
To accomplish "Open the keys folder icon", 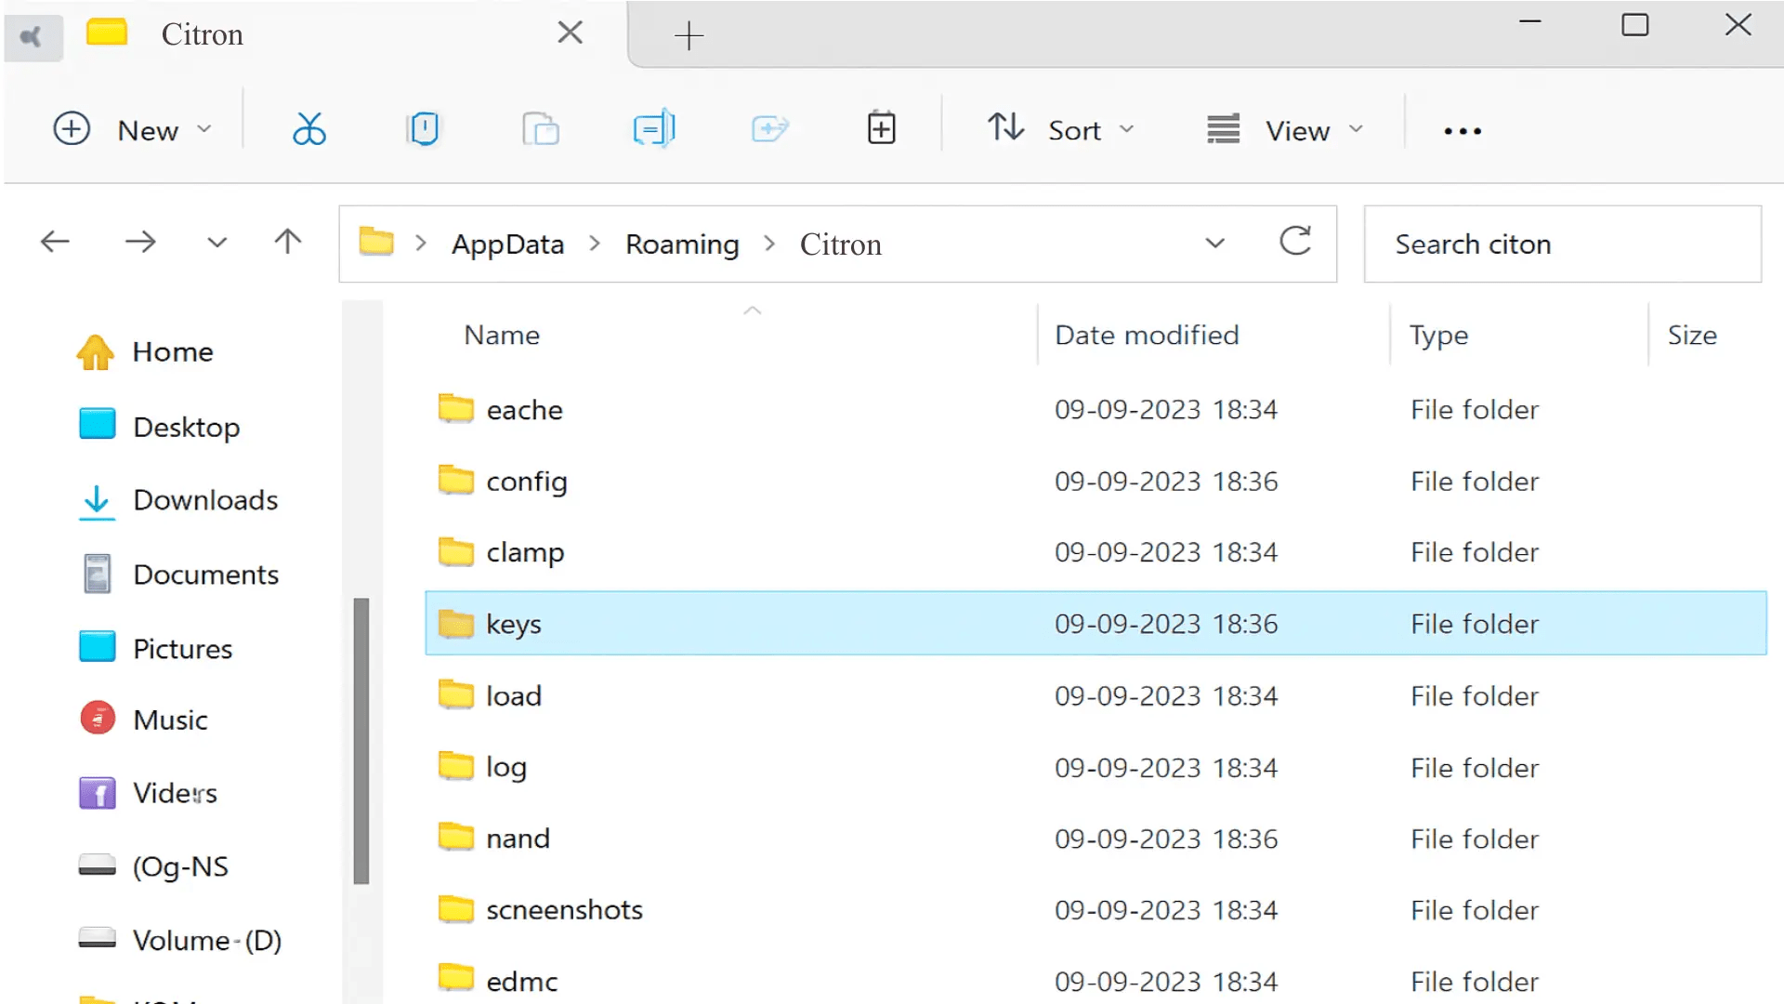I will click(455, 624).
